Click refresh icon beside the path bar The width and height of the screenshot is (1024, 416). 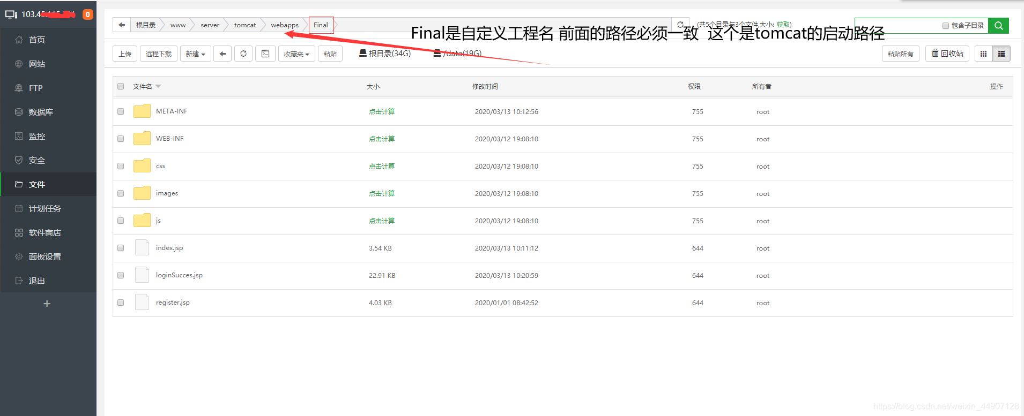point(680,25)
